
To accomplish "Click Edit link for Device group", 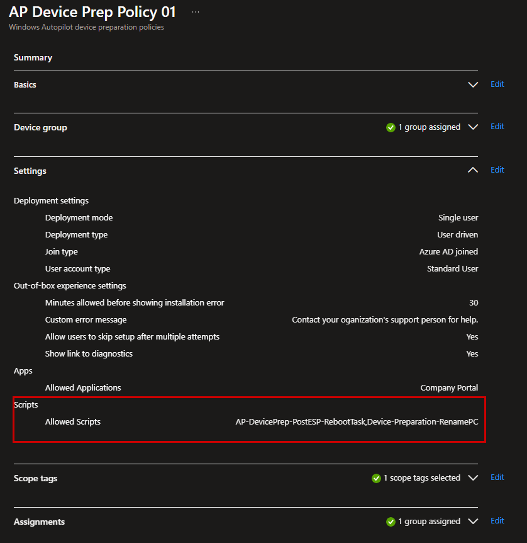I will (x=497, y=127).
